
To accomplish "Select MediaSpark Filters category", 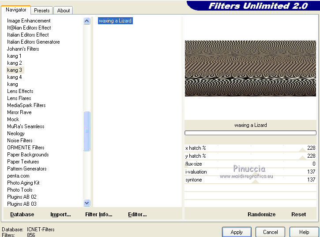I will coord(26,105).
